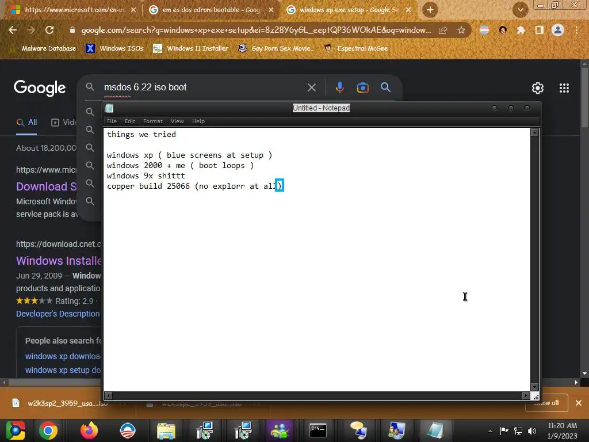589x442 pixels.
Task: Open the 'Download S' Microsoft result link
Action: coord(46,186)
